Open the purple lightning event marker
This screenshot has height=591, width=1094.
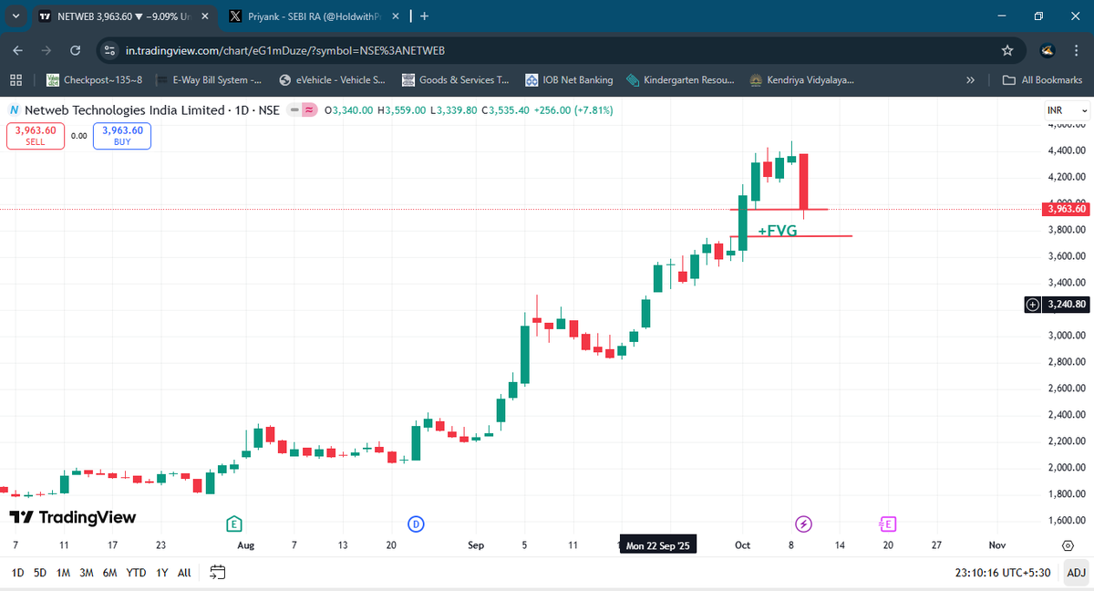coord(803,524)
